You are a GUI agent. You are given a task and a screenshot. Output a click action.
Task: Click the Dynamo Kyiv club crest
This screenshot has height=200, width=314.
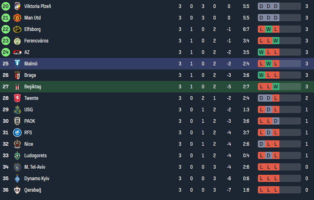(17, 178)
